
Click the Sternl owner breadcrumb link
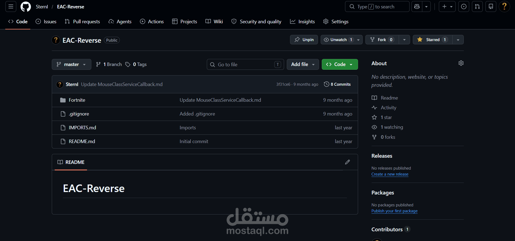[x=42, y=7]
